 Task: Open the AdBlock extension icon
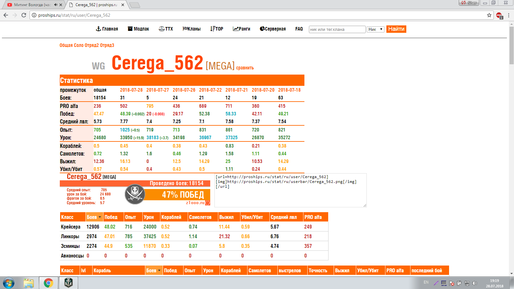pos(499,15)
